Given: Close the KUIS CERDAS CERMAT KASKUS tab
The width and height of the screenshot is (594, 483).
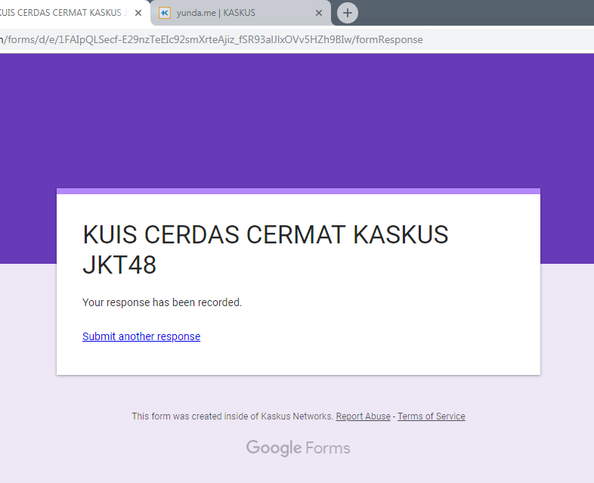Looking at the screenshot, I should pyautogui.click(x=138, y=13).
